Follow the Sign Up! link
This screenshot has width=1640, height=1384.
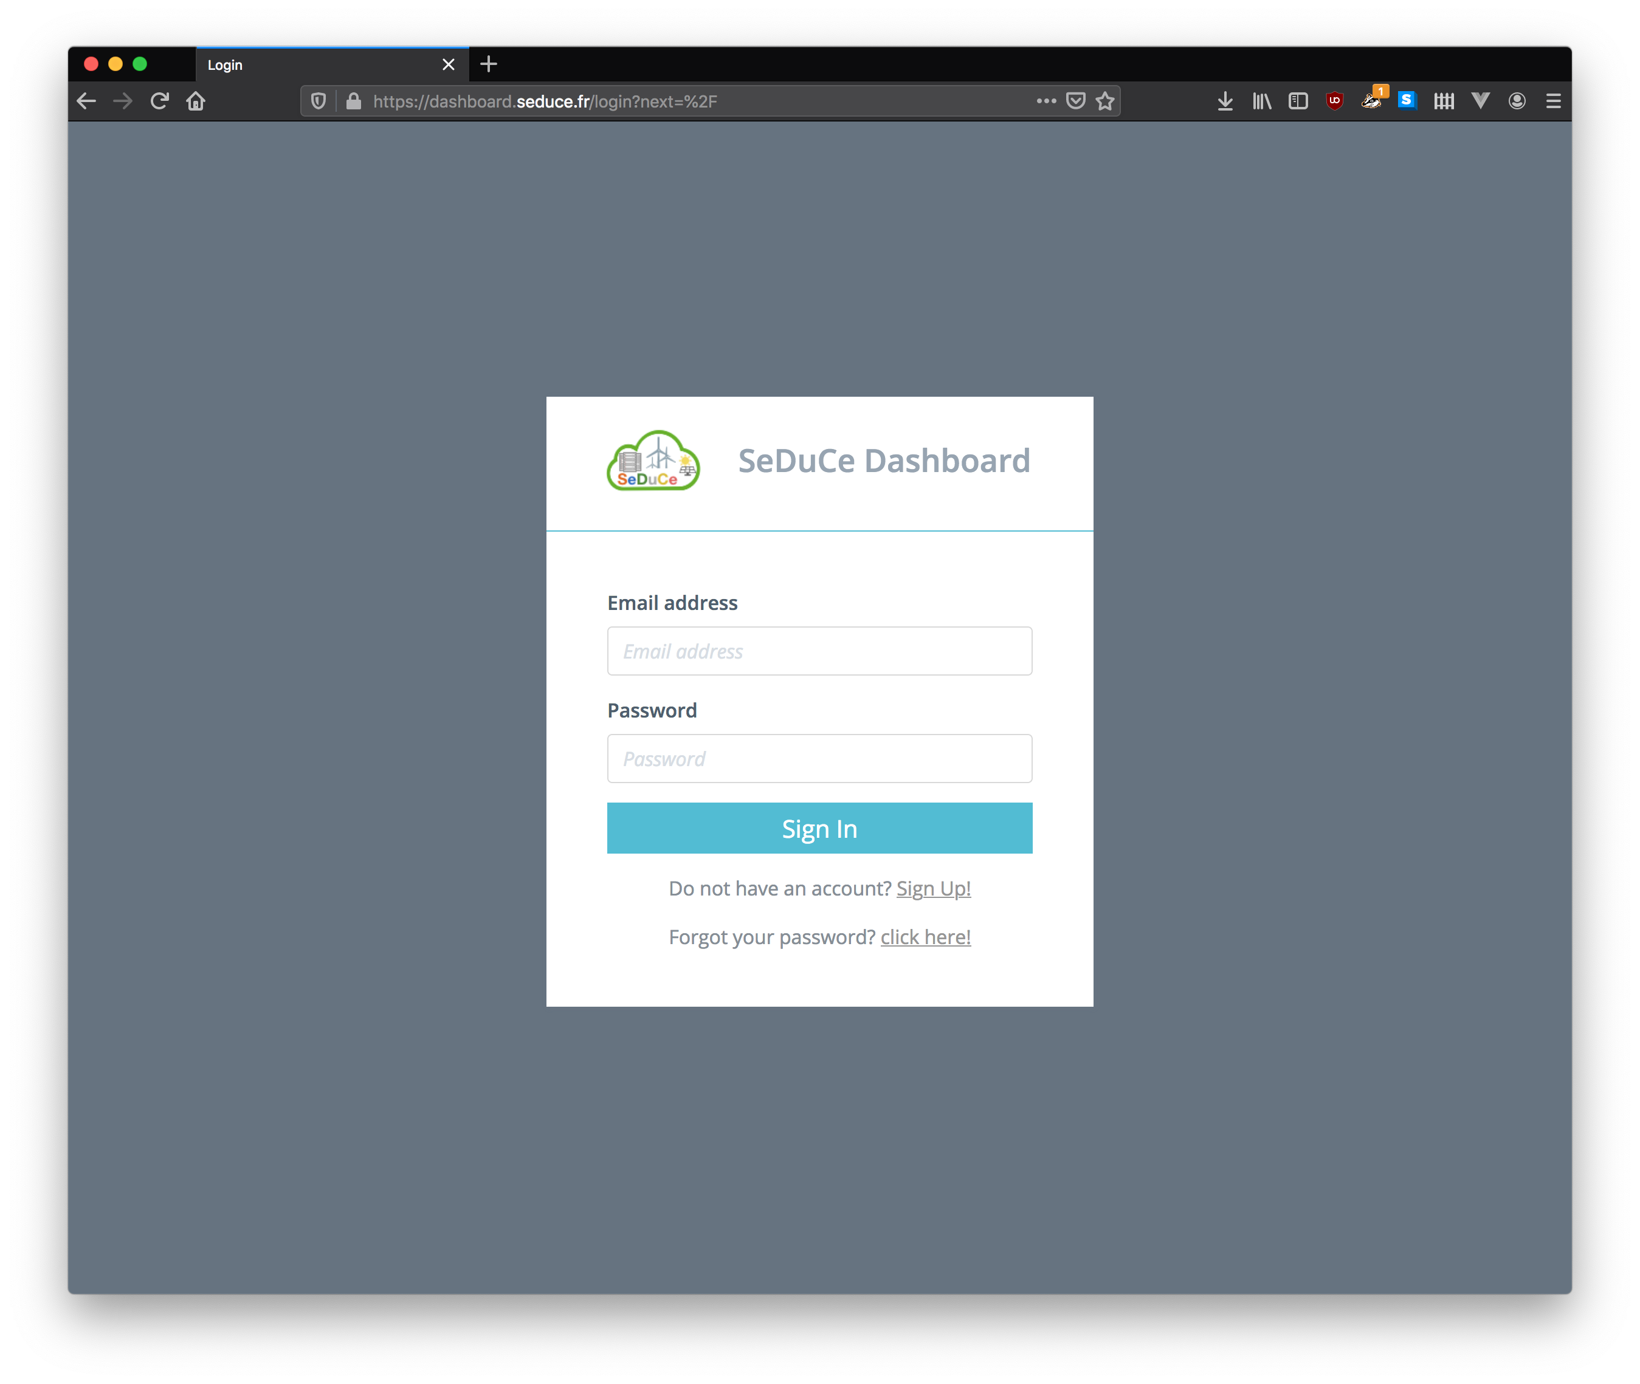coord(934,889)
